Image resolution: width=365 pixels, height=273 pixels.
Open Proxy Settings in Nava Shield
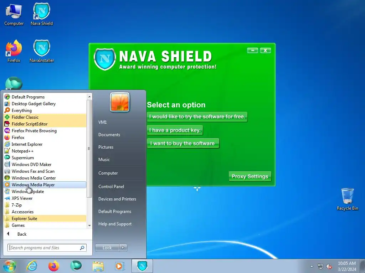[250, 176]
